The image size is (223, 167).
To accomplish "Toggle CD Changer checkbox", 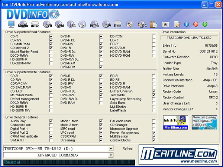I will coord(153,125).
